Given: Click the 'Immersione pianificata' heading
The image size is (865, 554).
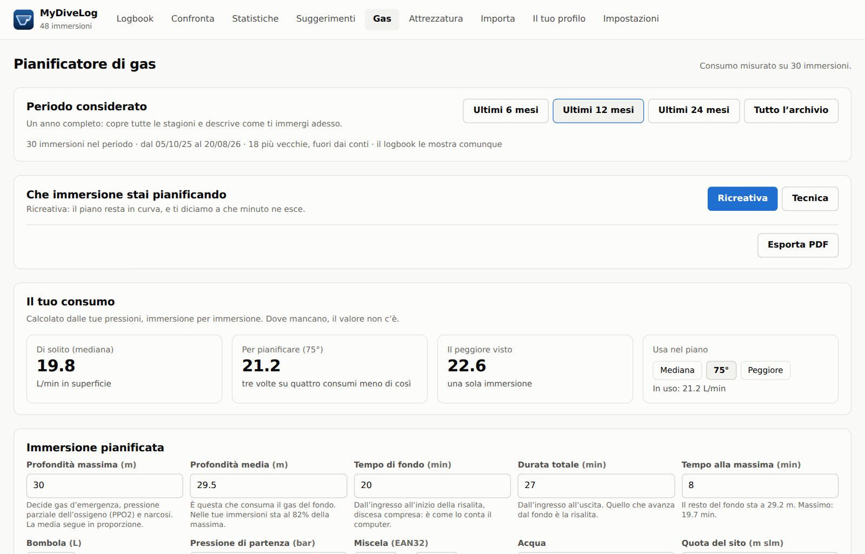Looking at the screenshot, I should (x=95, y=448).
